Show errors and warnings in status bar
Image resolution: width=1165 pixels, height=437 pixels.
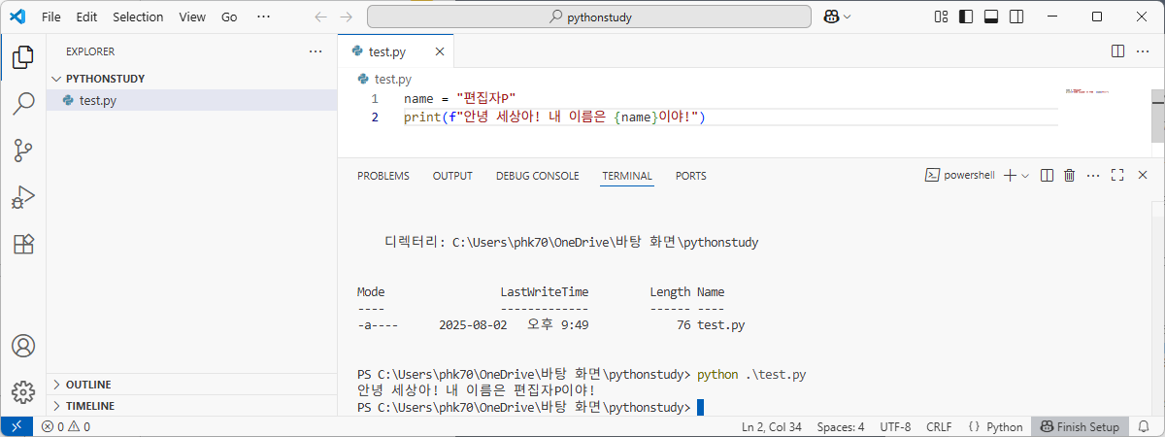click(66, 426)
